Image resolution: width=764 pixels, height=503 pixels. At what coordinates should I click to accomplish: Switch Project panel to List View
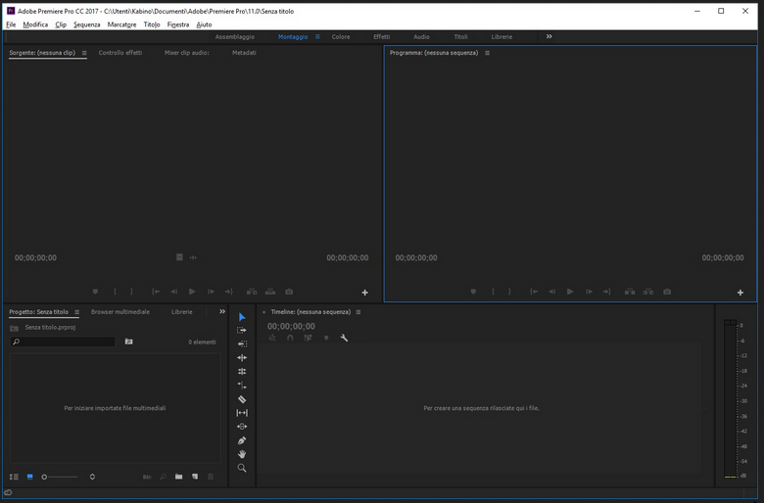click(x=14, y=477)
